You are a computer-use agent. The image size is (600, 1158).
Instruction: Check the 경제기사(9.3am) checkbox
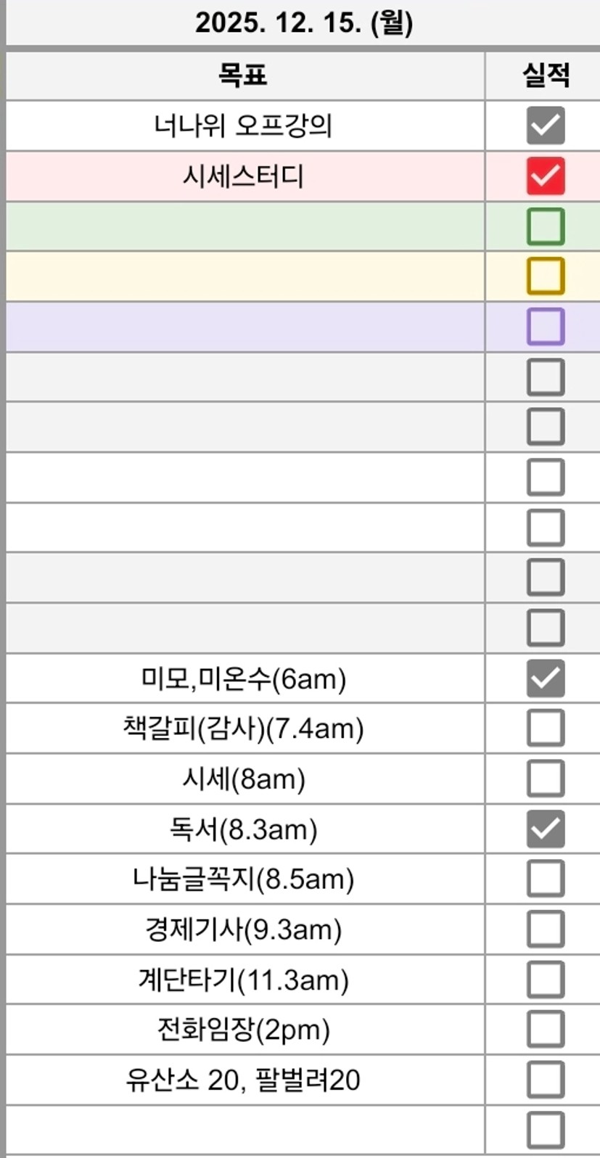click(x=545, y=929)
